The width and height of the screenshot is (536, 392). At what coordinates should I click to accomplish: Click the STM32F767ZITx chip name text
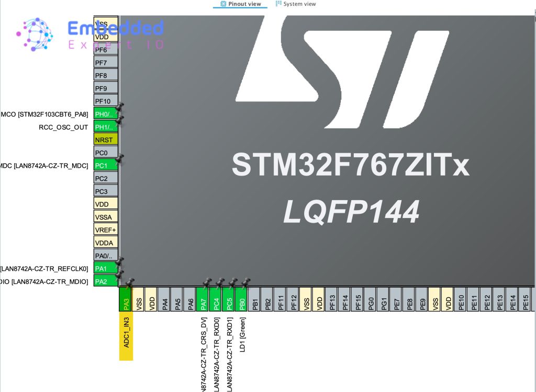pos(350,165)
